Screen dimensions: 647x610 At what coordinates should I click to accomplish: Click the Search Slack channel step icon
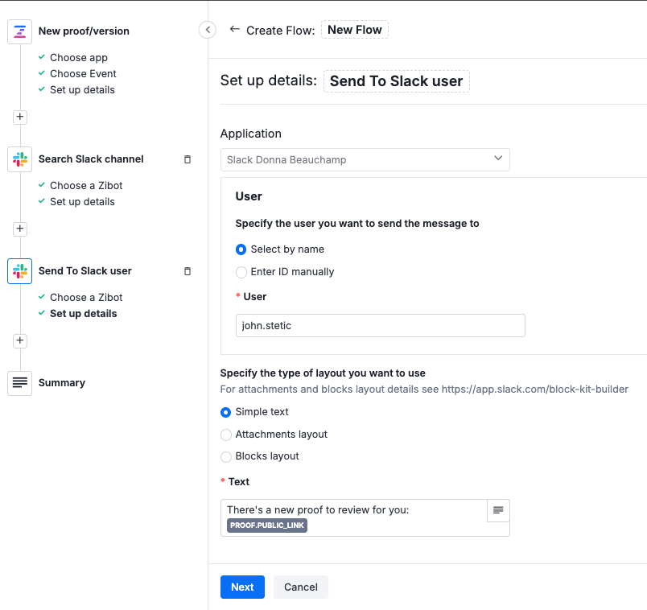(x=19, y=159)
